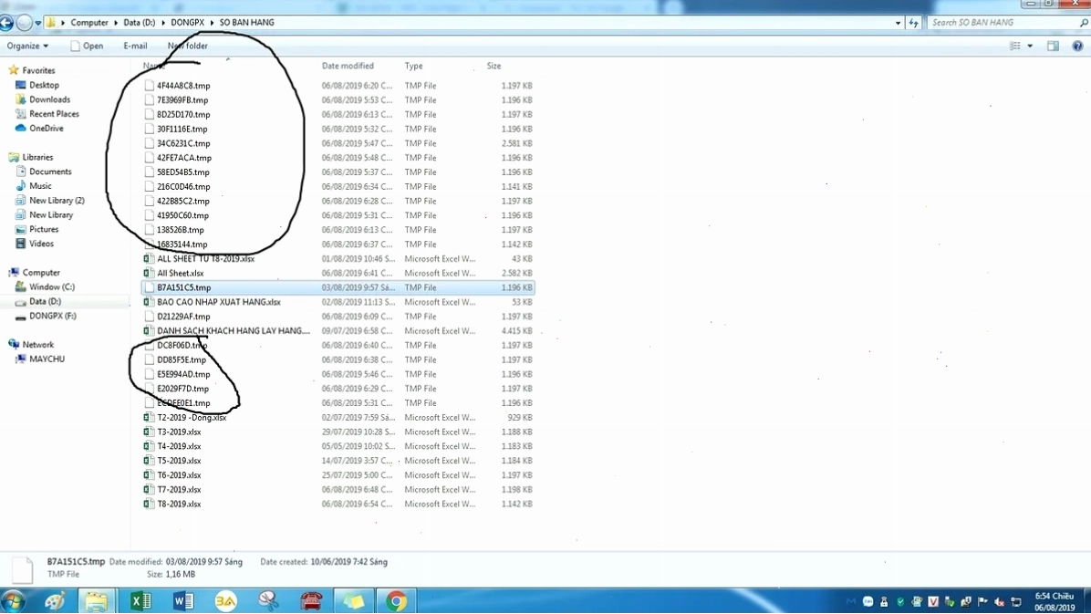1091x614 pixels.
Task: Refresh the SO BAN HANG folder
Action: 913,23
